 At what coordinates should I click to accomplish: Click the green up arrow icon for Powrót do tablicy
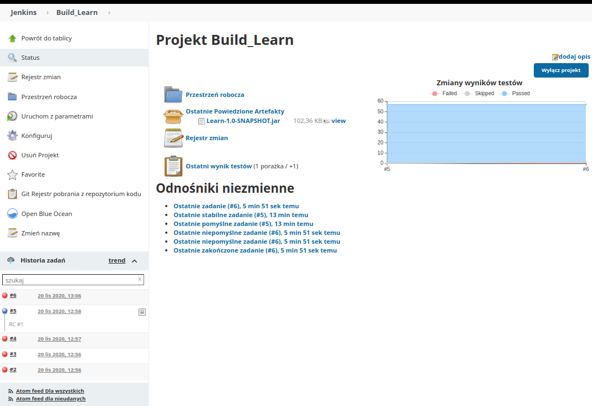(x=12, y=38)
